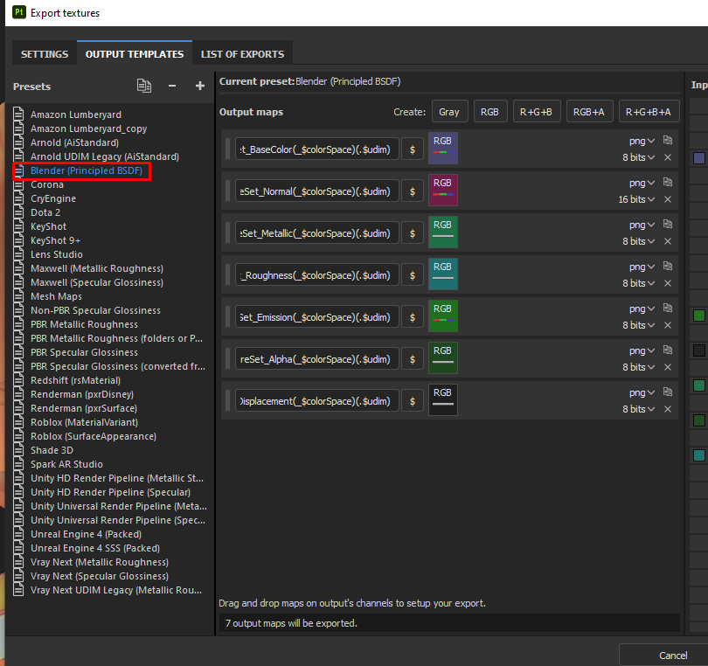The width and height of the screenshot is (708, 666).
Task: Open the List of Exports tab
Action: tap(242, 54)
